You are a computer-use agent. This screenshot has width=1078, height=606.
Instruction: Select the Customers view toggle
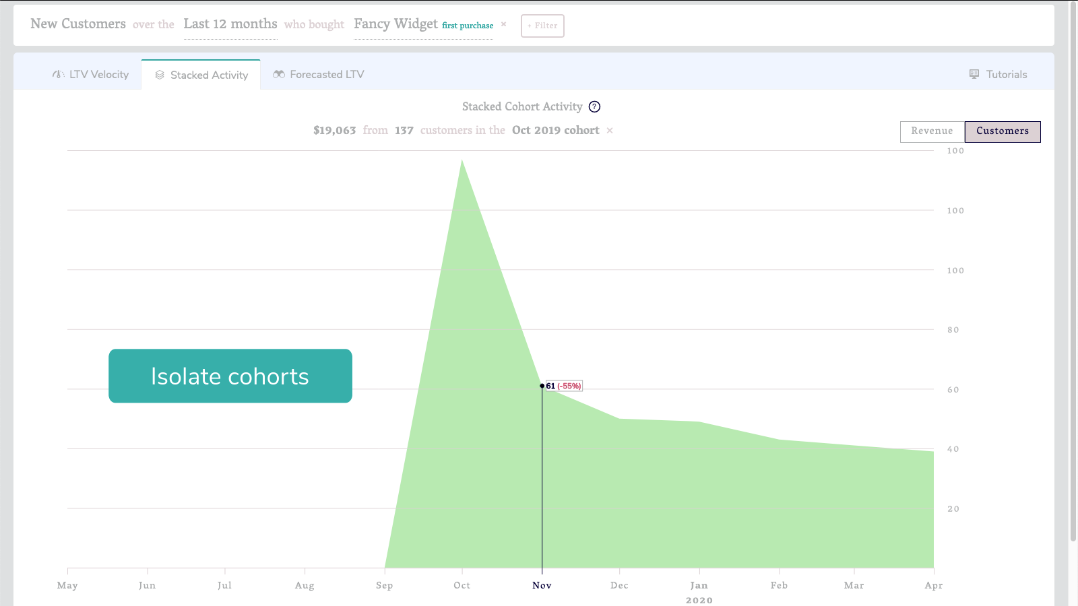click(x=1003, y=131)
